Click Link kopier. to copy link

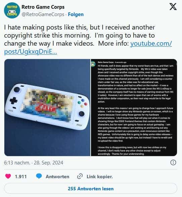tap(100, 177)
